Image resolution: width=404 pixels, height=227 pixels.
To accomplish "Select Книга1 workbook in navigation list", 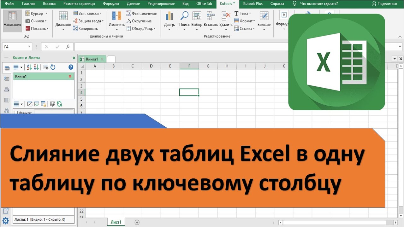I will click(44, 76).
